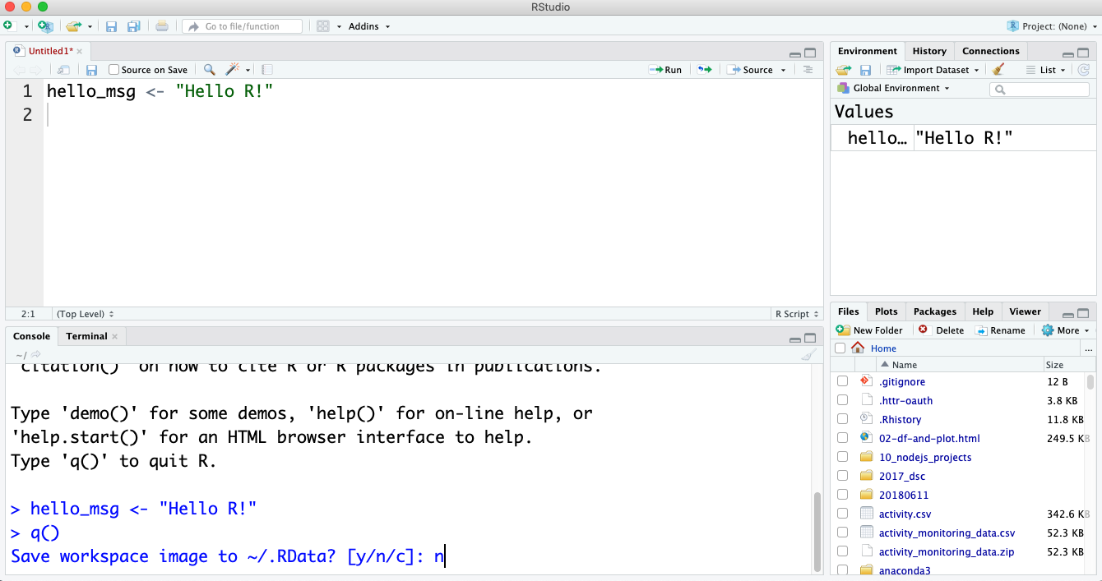The image size is (1102, 581).
Task: Open the find/replace magnifier in editor toolbar
Action: coord(210,70)
